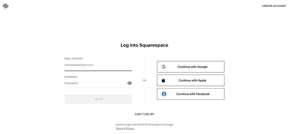Continue with Facebook sign-in button

coord(191,94)
